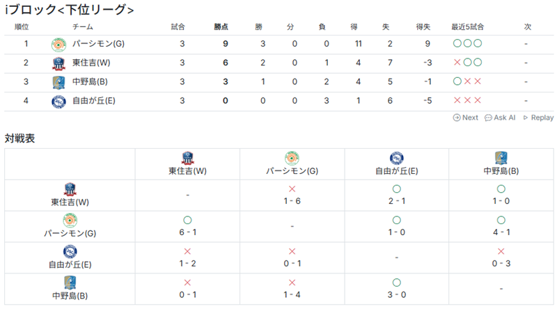557x311 pixels.
Task: Click the 順位 column header
Action: (x=22, y=26)
